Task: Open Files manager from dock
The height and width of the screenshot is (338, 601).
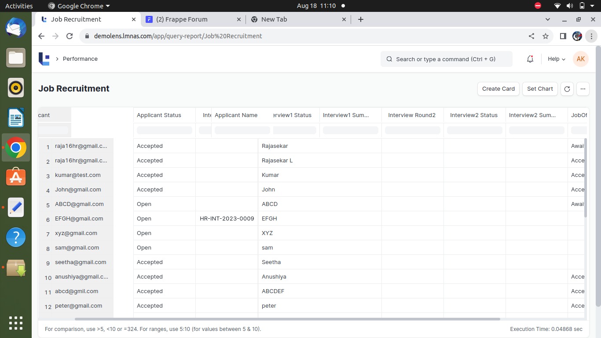Action: pos(16,58)
